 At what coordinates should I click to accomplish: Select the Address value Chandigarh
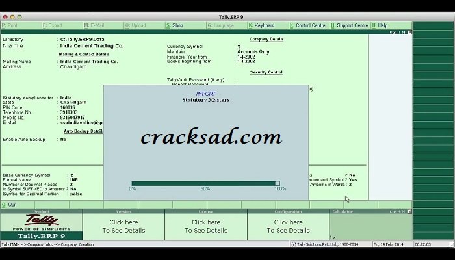73,67
